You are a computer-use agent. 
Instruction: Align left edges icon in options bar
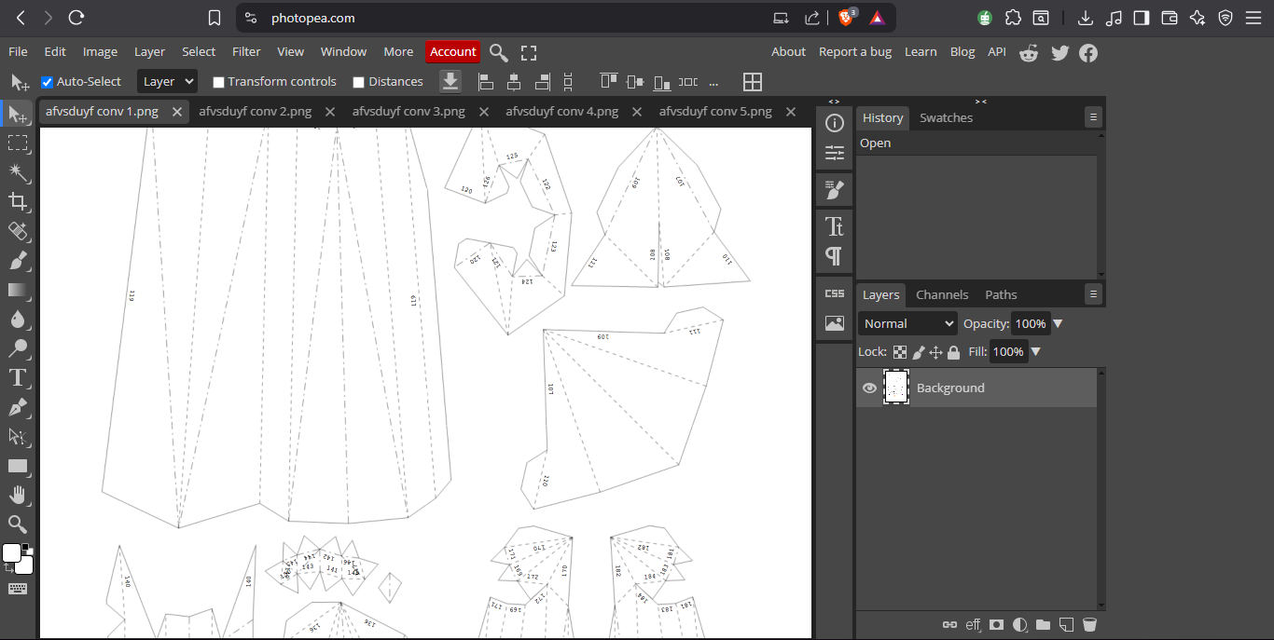[485, 82]
